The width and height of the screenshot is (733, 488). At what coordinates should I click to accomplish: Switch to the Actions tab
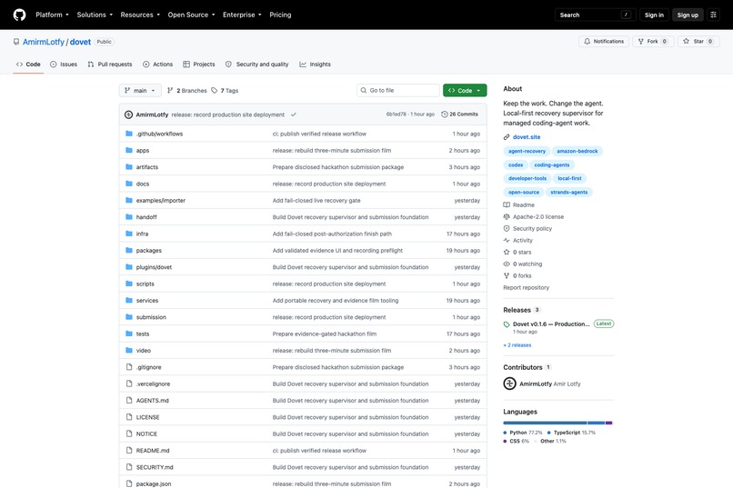157,65
